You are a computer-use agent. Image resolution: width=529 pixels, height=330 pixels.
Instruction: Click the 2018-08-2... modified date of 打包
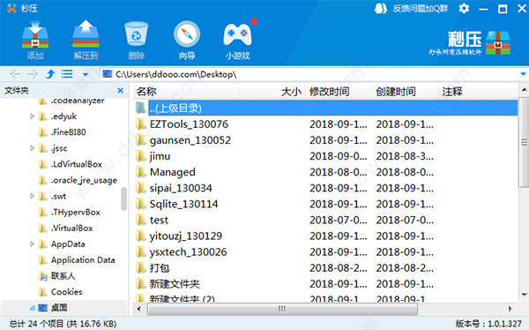click(338, 268)
